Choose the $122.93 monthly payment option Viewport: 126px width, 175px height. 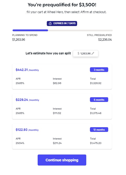pyautogui.click(x=62, y=136)
